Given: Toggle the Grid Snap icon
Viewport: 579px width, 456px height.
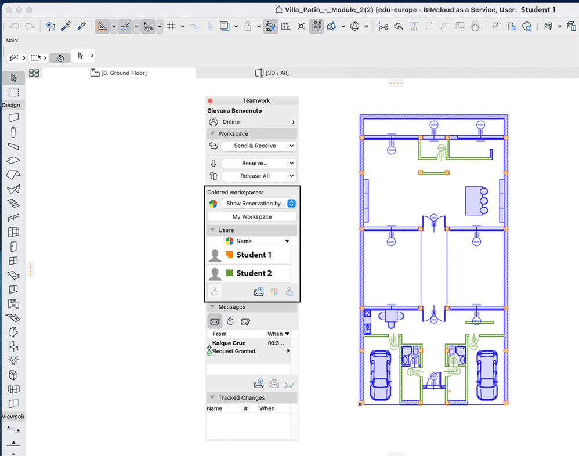Looking at the screenshot, I should click(171, 26).
